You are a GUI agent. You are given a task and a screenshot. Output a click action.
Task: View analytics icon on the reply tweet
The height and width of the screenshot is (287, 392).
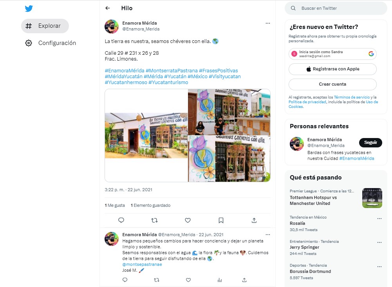click(x=220, y=280)
